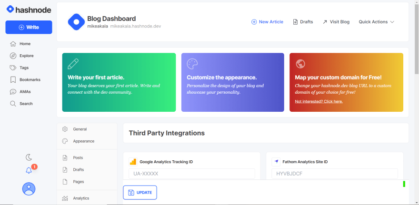Click the hashnode logo
The height and width of the screenshot is (205, 419).
click(29, 10)
